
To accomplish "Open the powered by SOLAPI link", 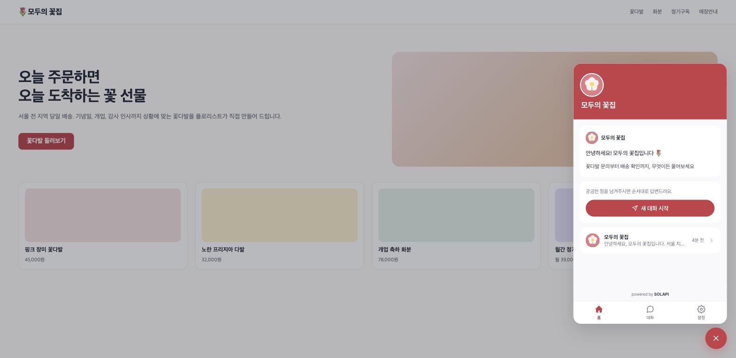I will [x=650, y=294].
